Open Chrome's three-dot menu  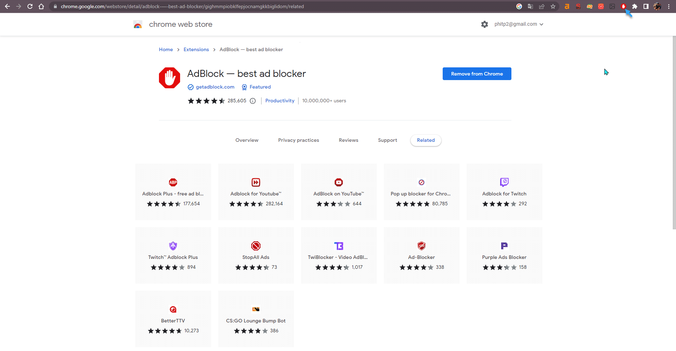[669, 6]
